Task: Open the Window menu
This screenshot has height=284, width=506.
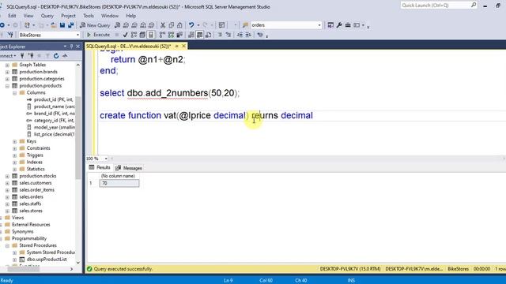Action: 110,16
